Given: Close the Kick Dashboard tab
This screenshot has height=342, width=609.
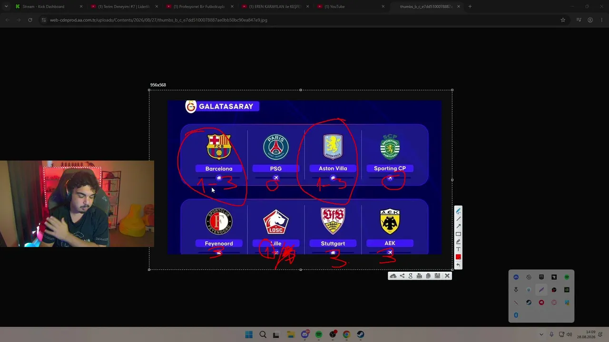Looking at the screenshot, I should point(81,7).
